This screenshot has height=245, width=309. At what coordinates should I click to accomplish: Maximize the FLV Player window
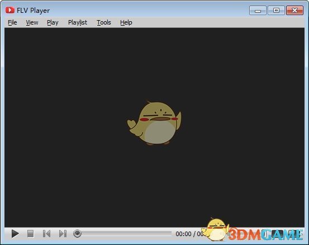(276, 10)
